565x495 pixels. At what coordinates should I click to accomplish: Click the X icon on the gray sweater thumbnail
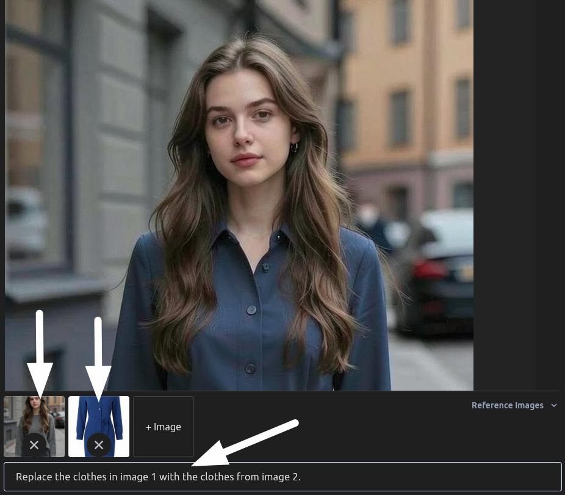[x=34, y=445]
